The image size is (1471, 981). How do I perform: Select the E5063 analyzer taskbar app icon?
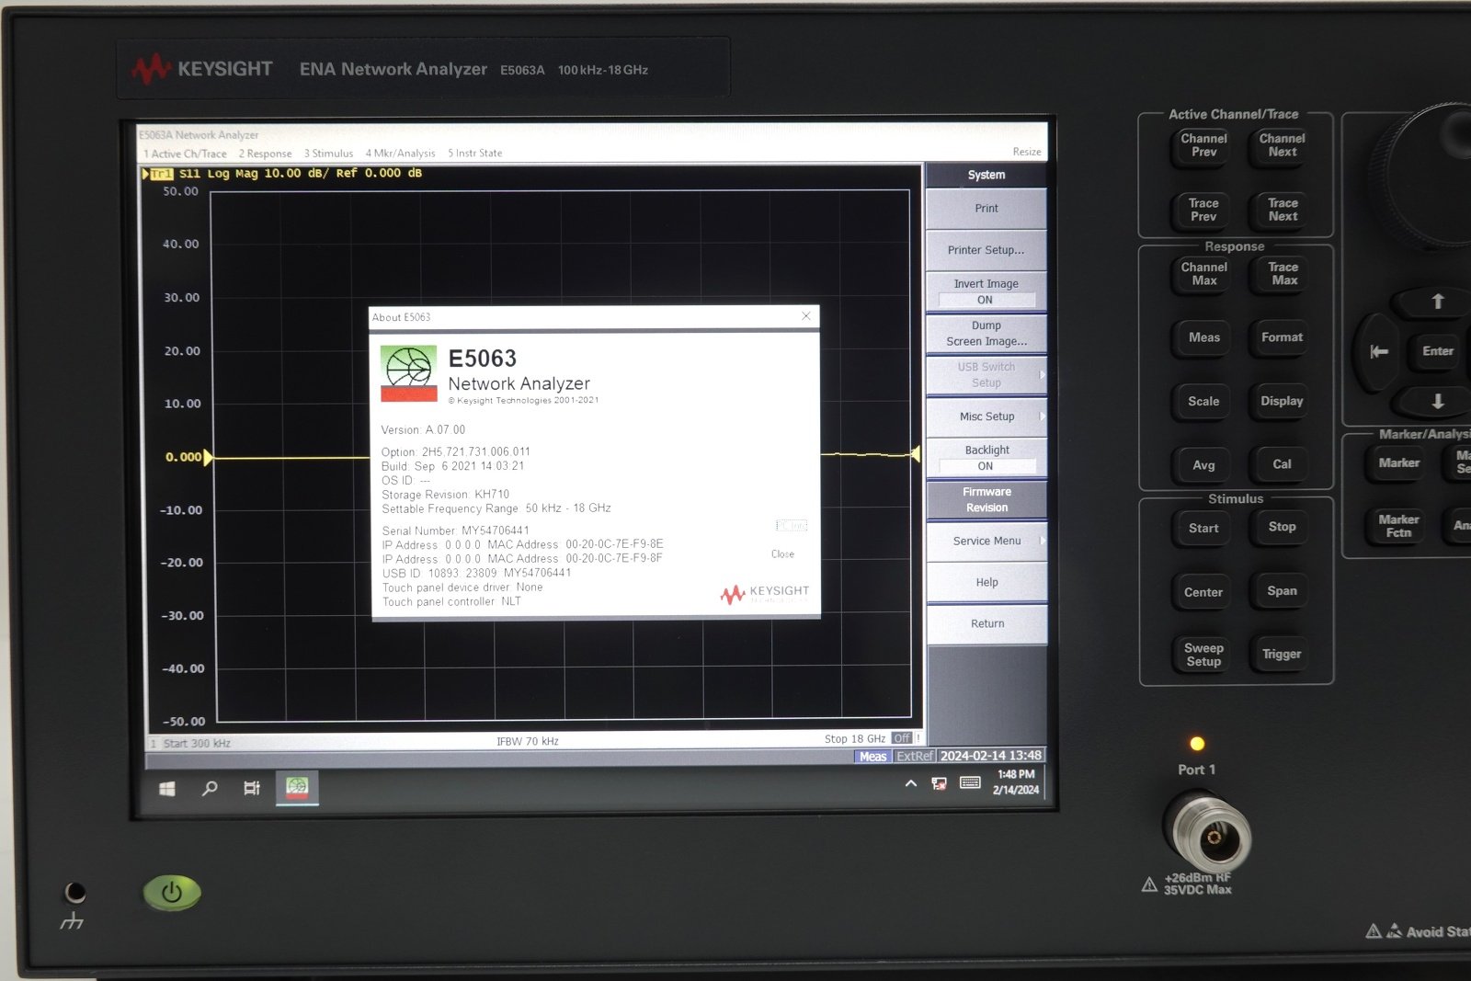(x=297, y=787)
